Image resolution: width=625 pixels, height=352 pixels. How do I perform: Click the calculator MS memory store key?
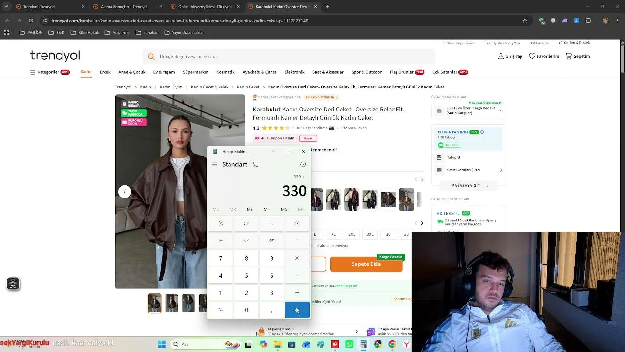284,209
